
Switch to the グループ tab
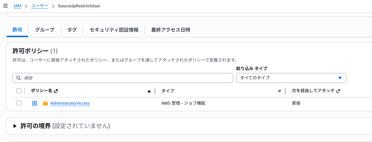point(45,30)
